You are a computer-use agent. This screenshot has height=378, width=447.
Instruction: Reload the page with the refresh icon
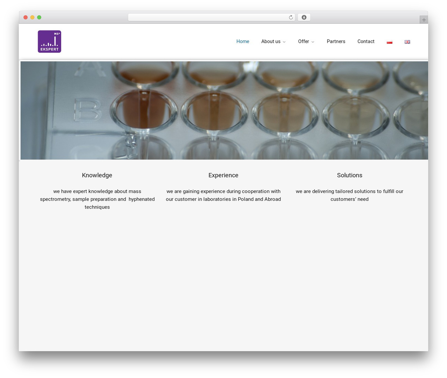tap(291, 17)
